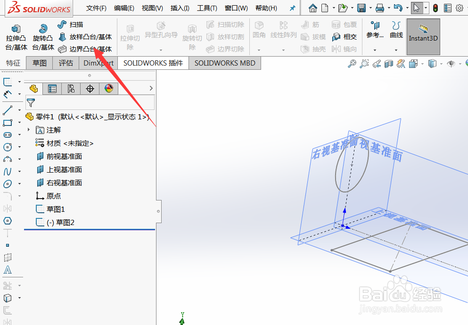Pin the menu bar with pushpin icon
468x325 pixels.
(x=293, y=8)
